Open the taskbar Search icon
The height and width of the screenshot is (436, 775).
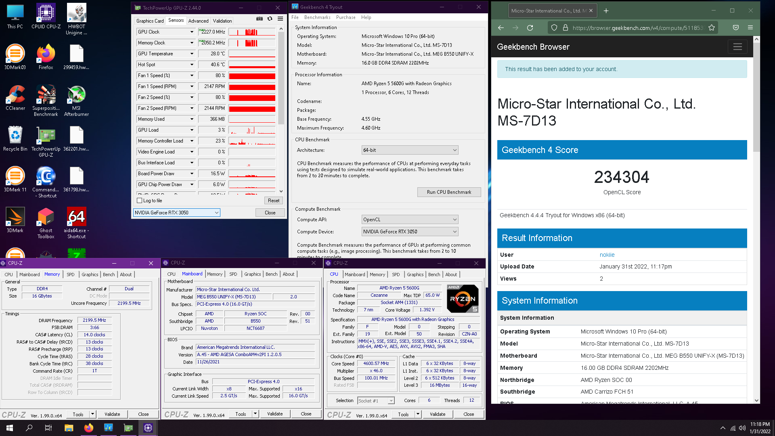point(29,428)
